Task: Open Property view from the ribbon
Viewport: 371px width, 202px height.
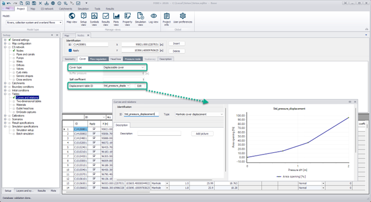Action: [128, 19]
